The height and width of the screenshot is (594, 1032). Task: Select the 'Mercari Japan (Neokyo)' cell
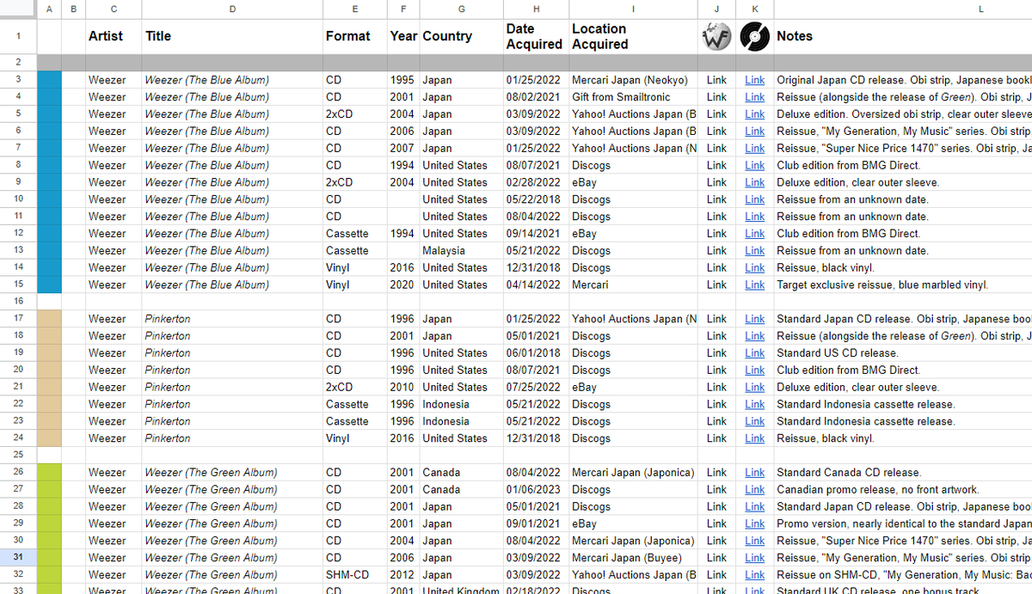[633, 80]
